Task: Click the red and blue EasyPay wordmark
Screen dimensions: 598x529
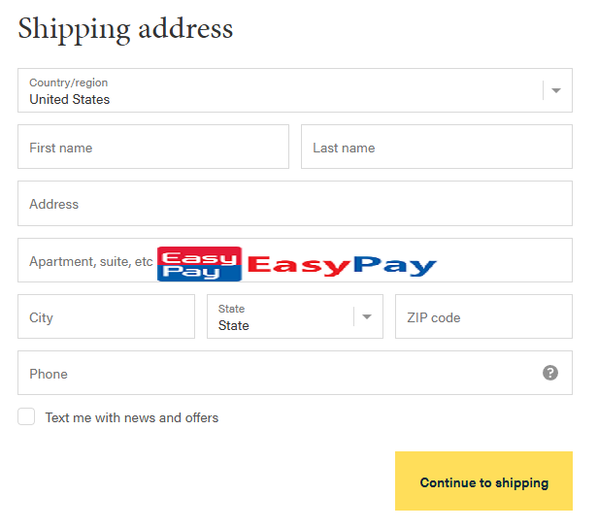Action: (342, 265)
